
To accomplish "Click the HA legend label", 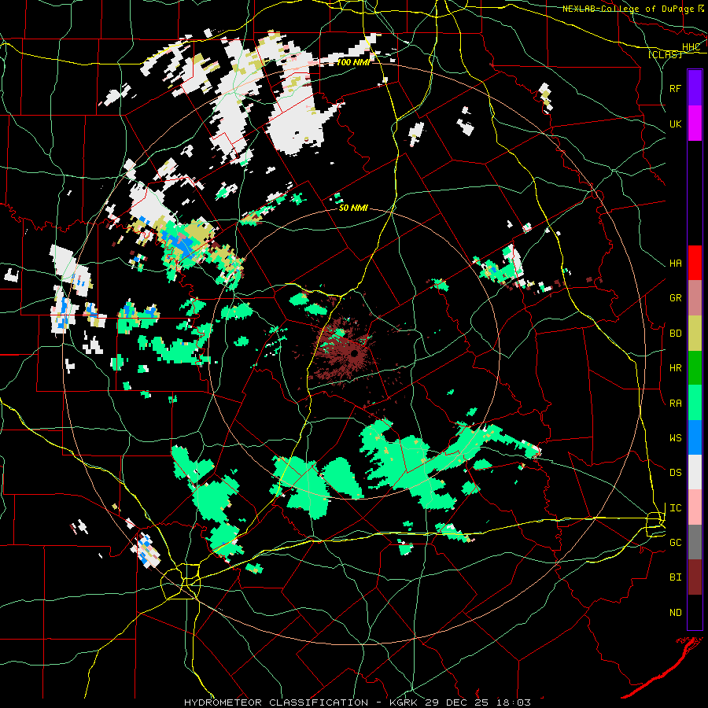I will 675,263.
